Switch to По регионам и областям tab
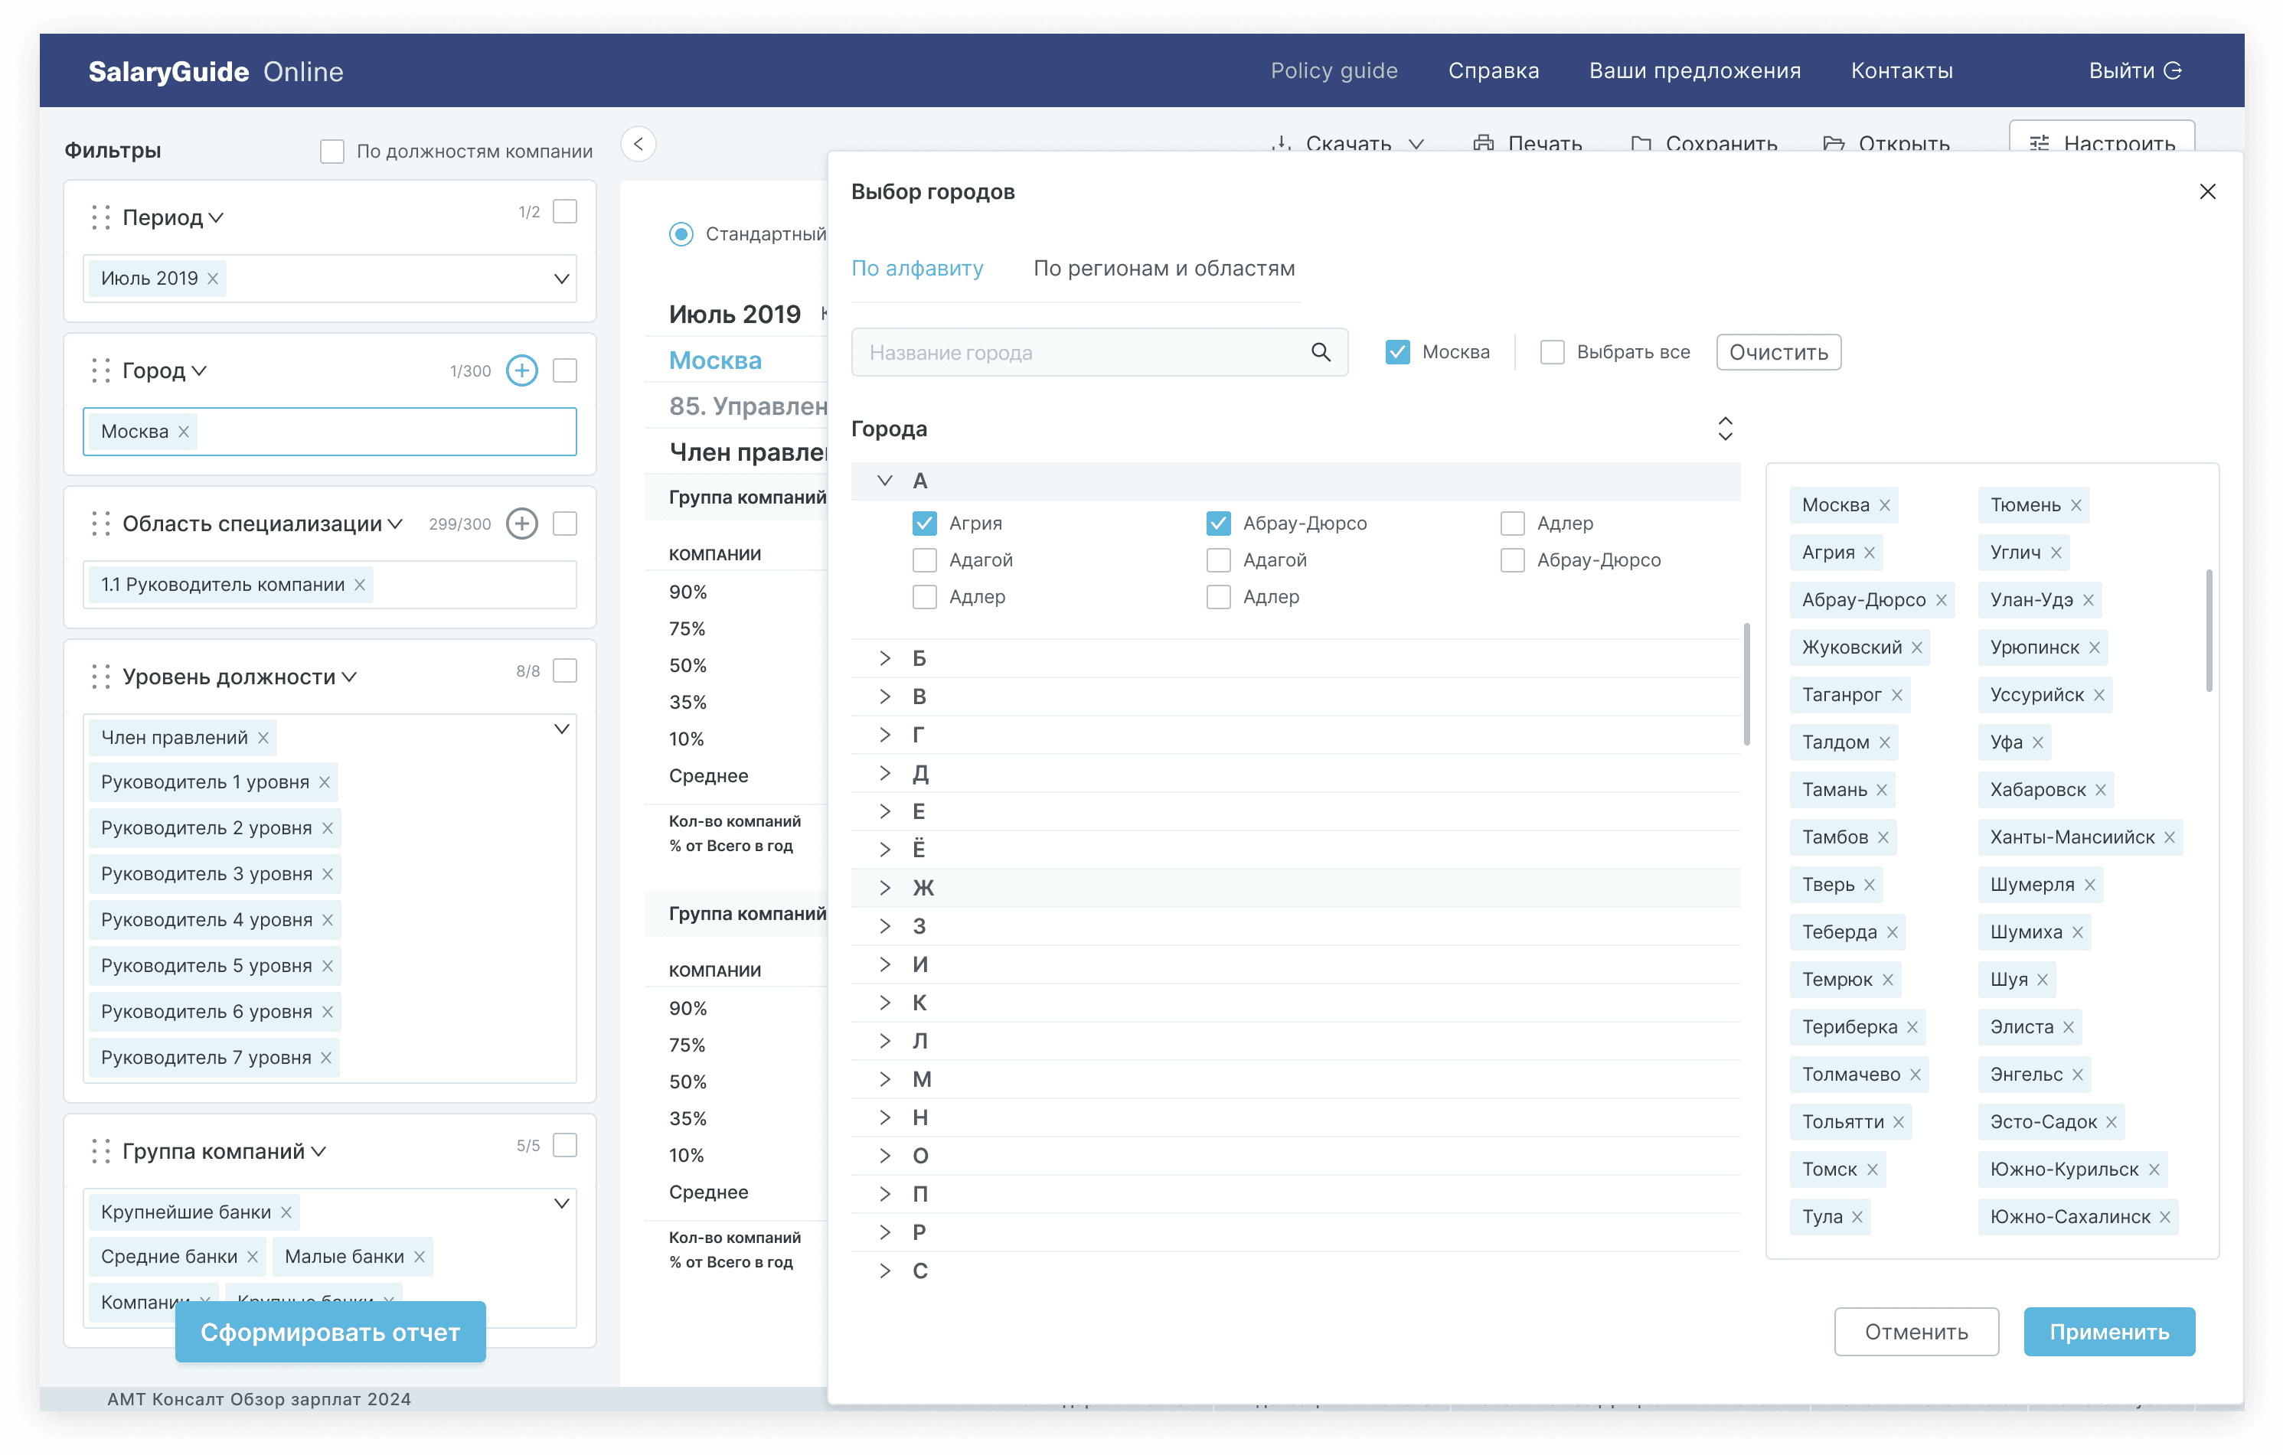The height and width of the screenshot is (1455, 2283). click(x=1163, y=268)
